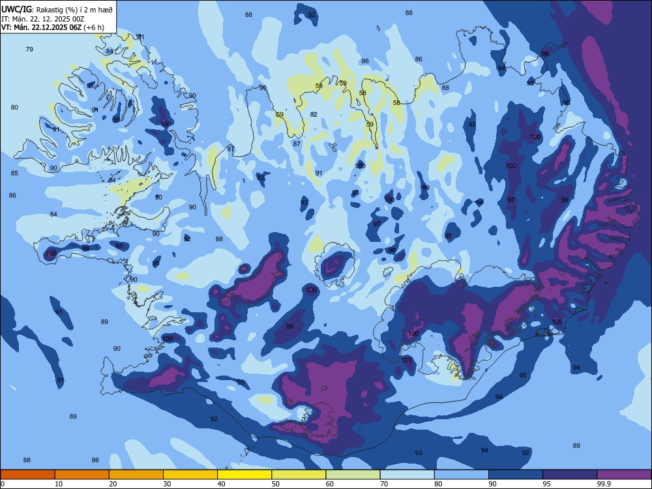Click the '85' humidity value on the map
Viewport: 652px width, 489px height.
(x=14, y=173)
